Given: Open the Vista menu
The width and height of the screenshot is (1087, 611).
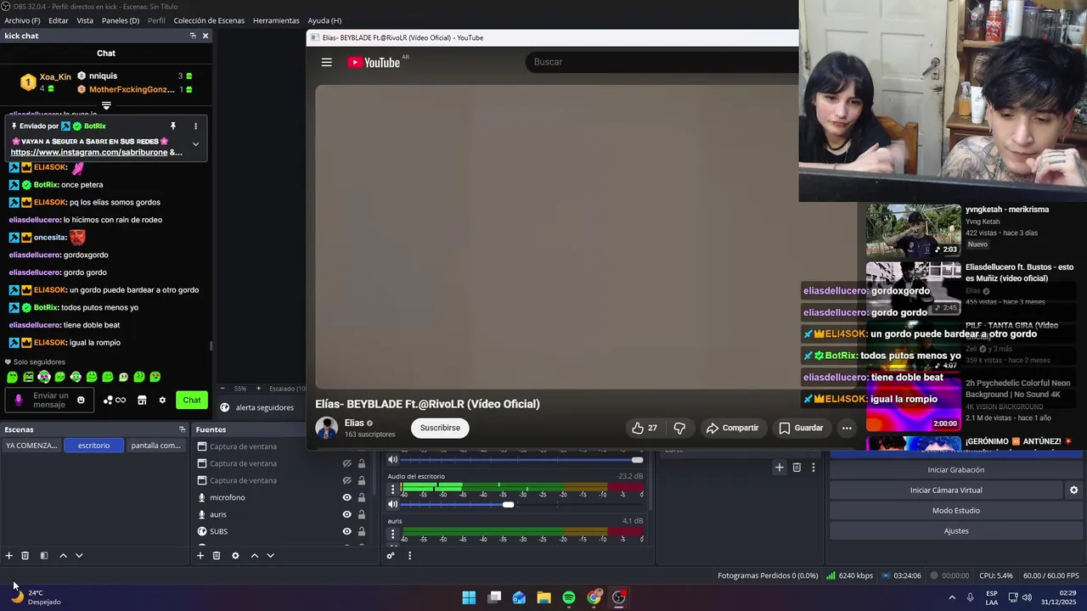Looking at the screenshot, I should [x=85, y=20].
